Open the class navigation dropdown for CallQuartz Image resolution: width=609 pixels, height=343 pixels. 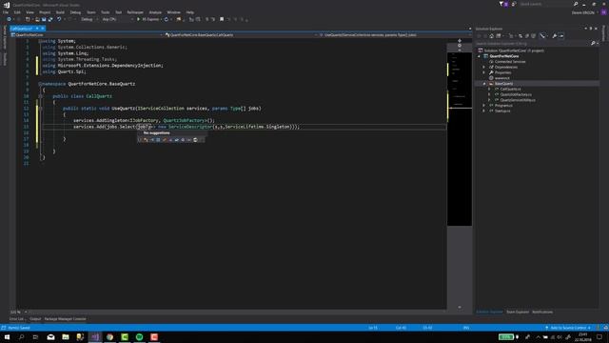click(241, 35)
